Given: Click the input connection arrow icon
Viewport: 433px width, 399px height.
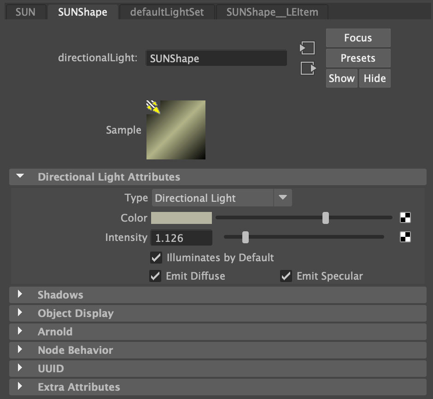Looking at the screenshot, I should click(x=307, y=48).
